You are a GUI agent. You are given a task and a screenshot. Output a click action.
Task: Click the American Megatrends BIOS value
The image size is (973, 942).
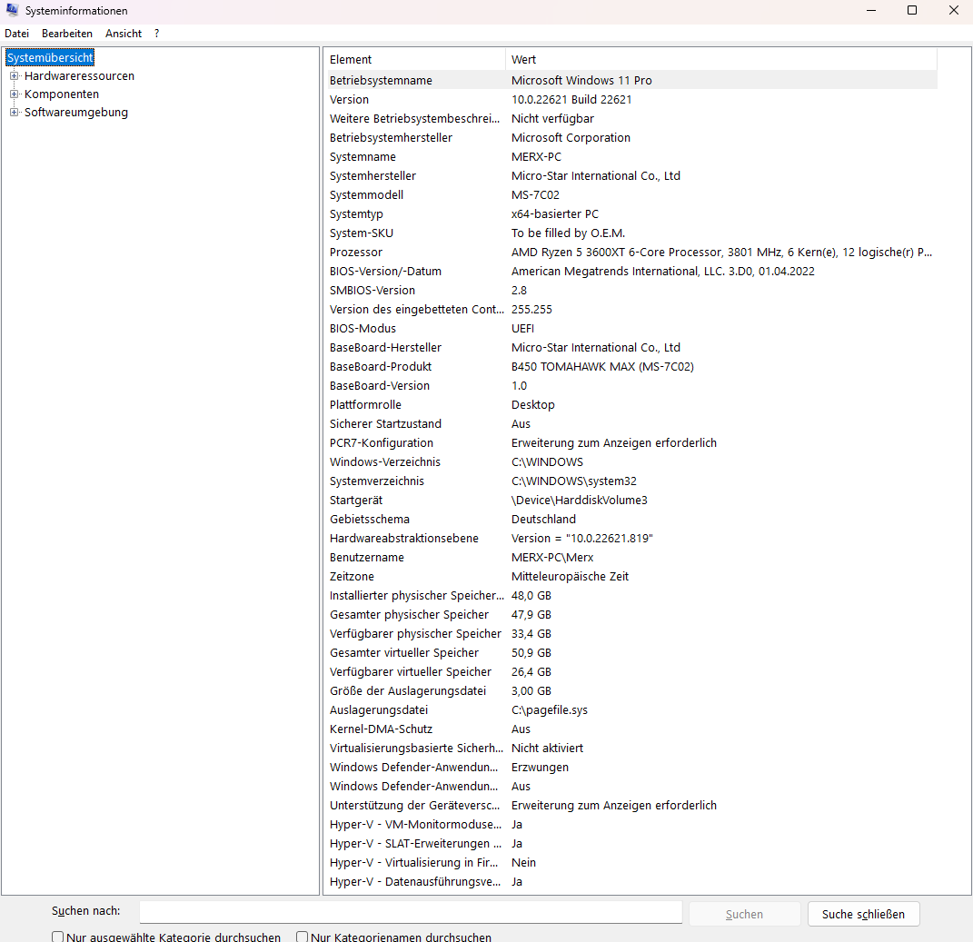point(662,272)
